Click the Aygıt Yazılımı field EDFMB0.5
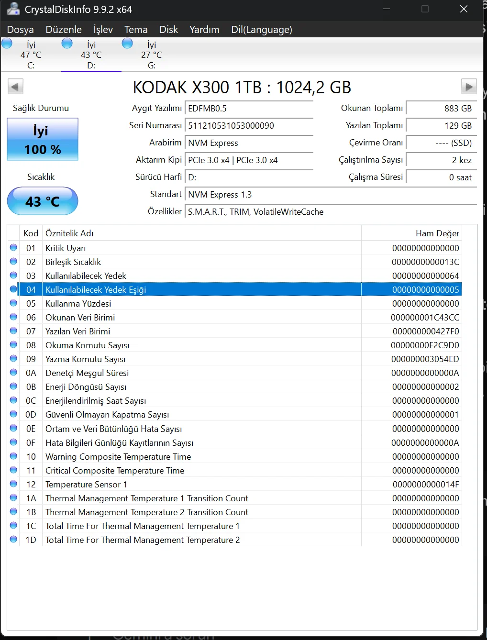The width and height of the screenshot is (487, 640). [249, 109]
